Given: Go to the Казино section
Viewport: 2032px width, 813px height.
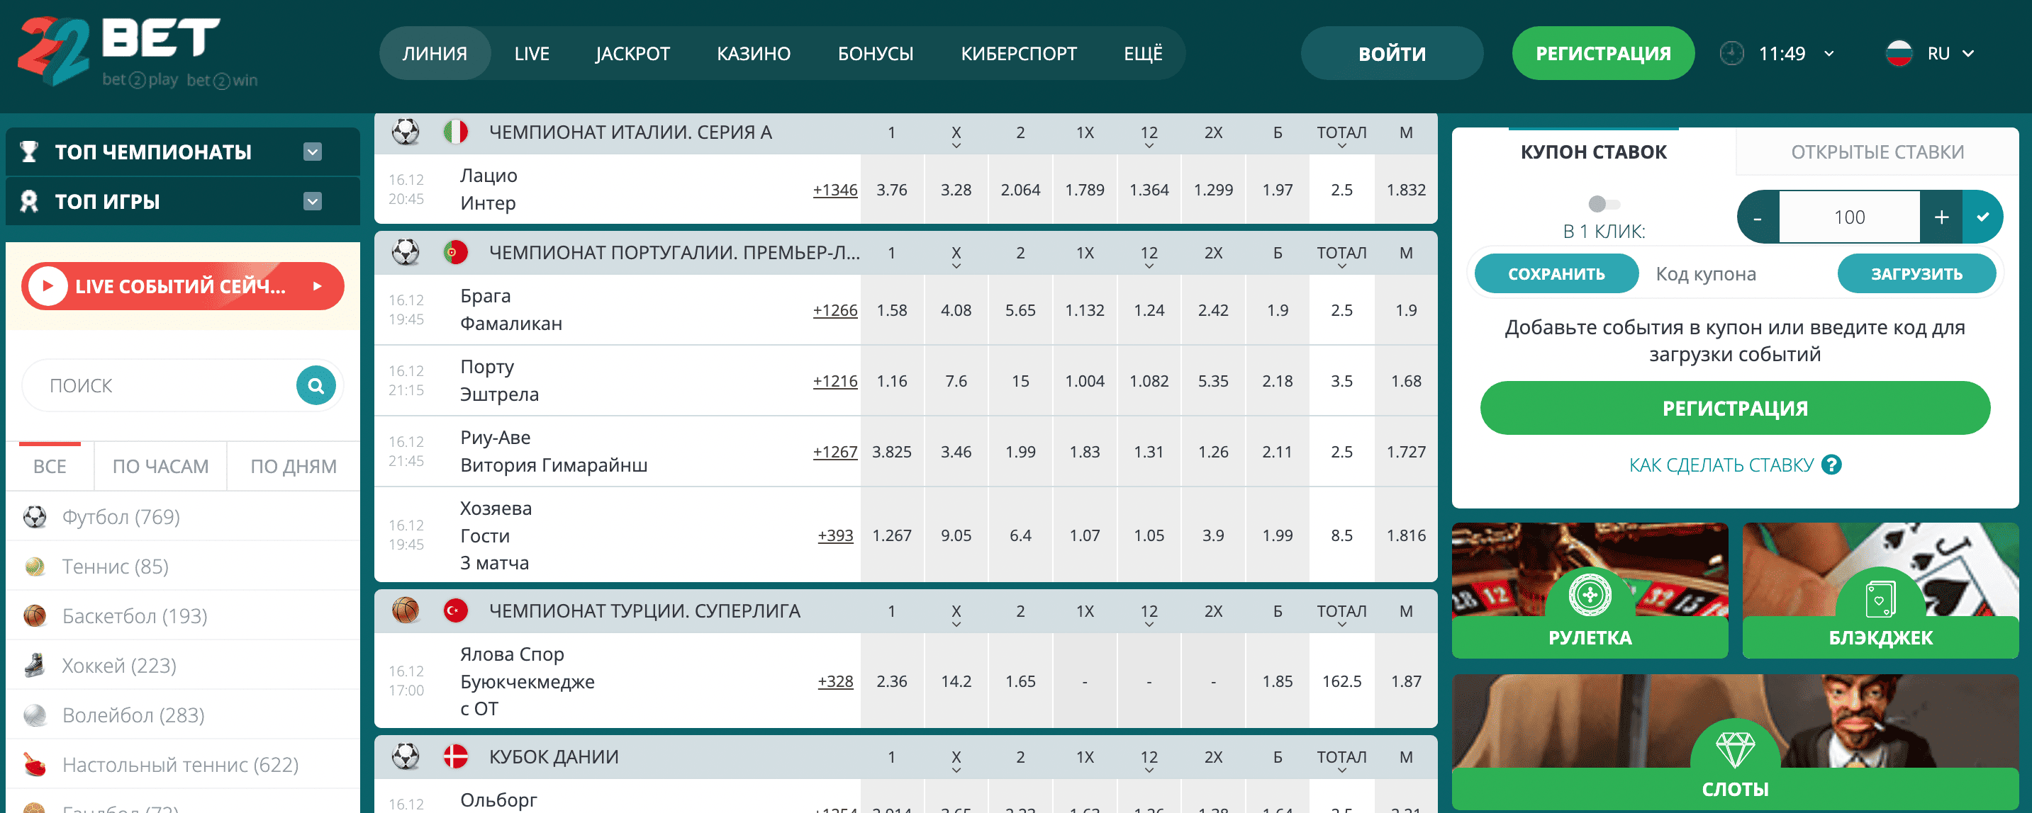Looking at the screenshot, I should [754, 54].
